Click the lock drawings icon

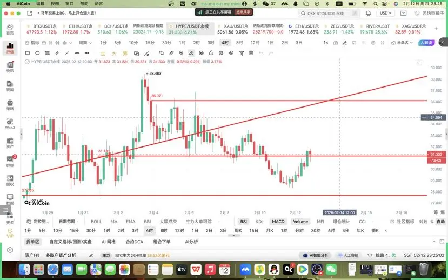point(211,53)
